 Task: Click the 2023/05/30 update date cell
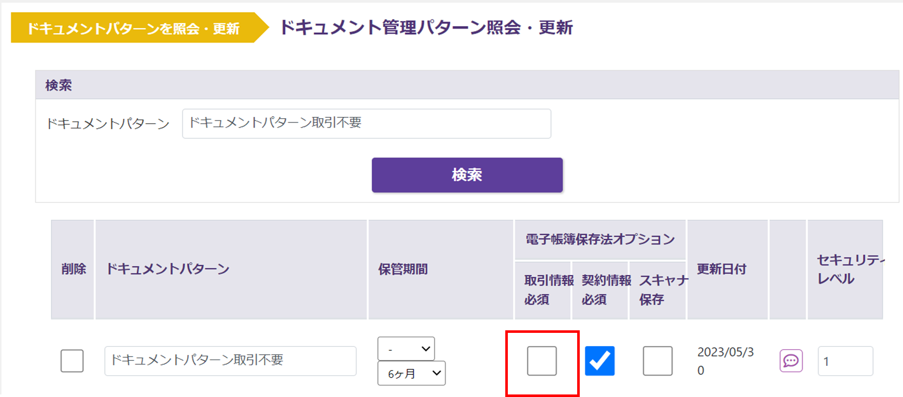725,361
